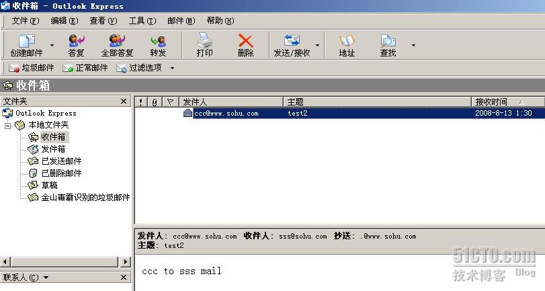This screenshot has width=545, height=291.
Task: Select the Deleted Items (已删除邮件) folder
Action: tap(62, 173)
